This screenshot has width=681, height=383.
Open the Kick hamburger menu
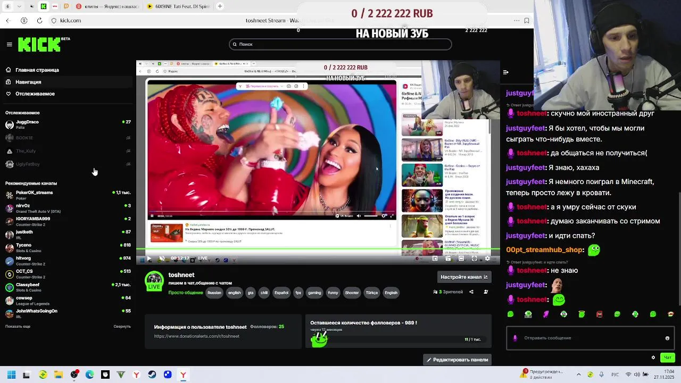[x=9, y=45]
